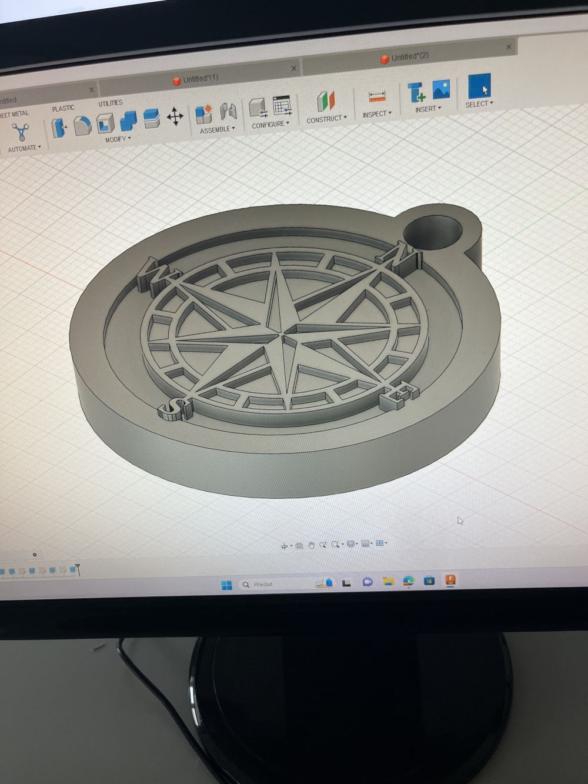This screenshot has width=588, height=784.
Task: Select the Press Pull tool icon
Action: 59,127
